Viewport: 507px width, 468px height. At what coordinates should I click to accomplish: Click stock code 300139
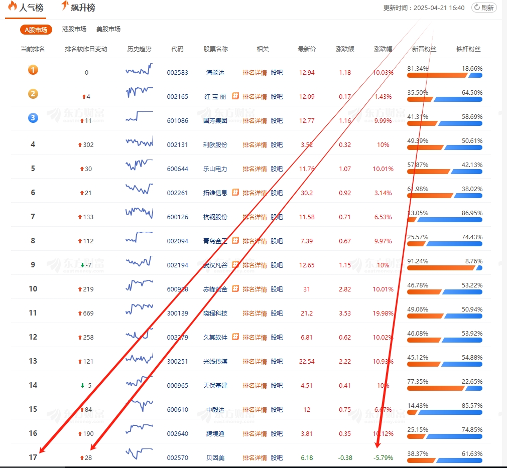pyautogui.click(x=178, y=314)
